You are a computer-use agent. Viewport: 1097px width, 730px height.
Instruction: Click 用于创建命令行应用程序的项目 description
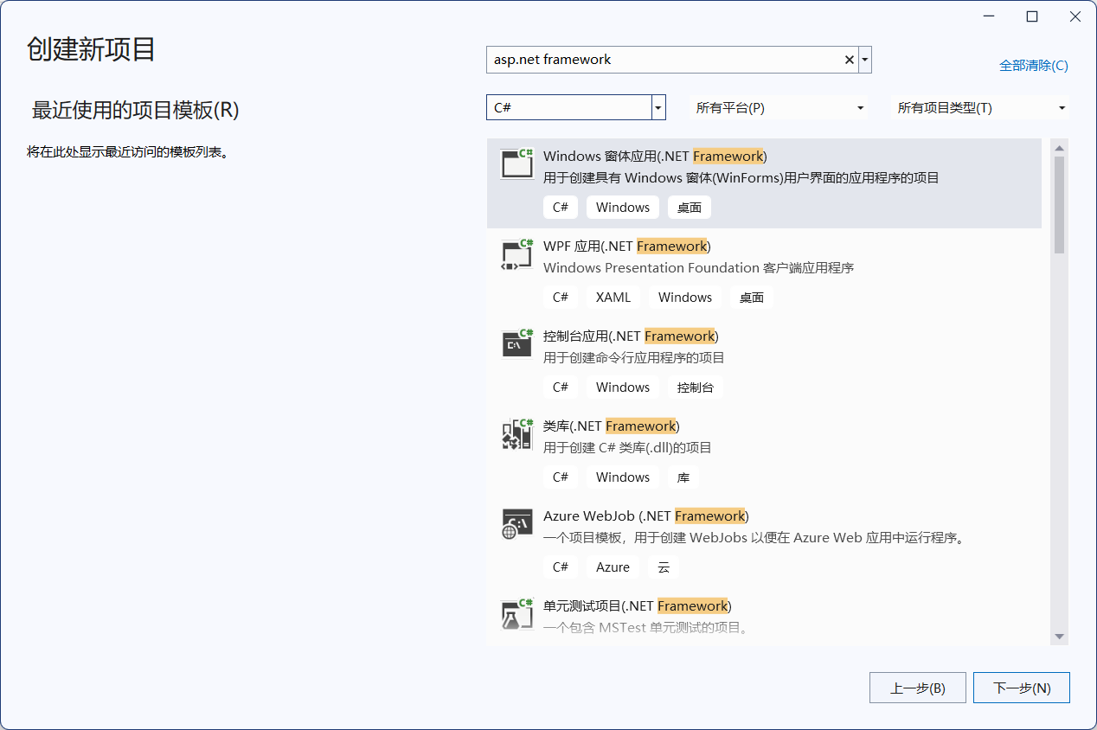coord(634,358)
